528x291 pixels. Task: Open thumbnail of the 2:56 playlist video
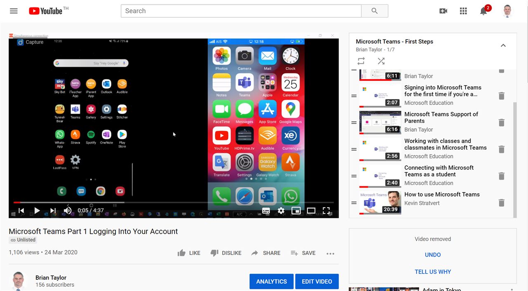click(x=380, y=149)
